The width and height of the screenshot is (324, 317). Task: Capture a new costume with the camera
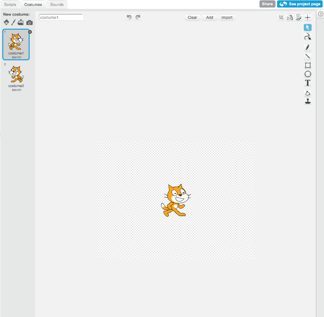[x=29, y=22]
